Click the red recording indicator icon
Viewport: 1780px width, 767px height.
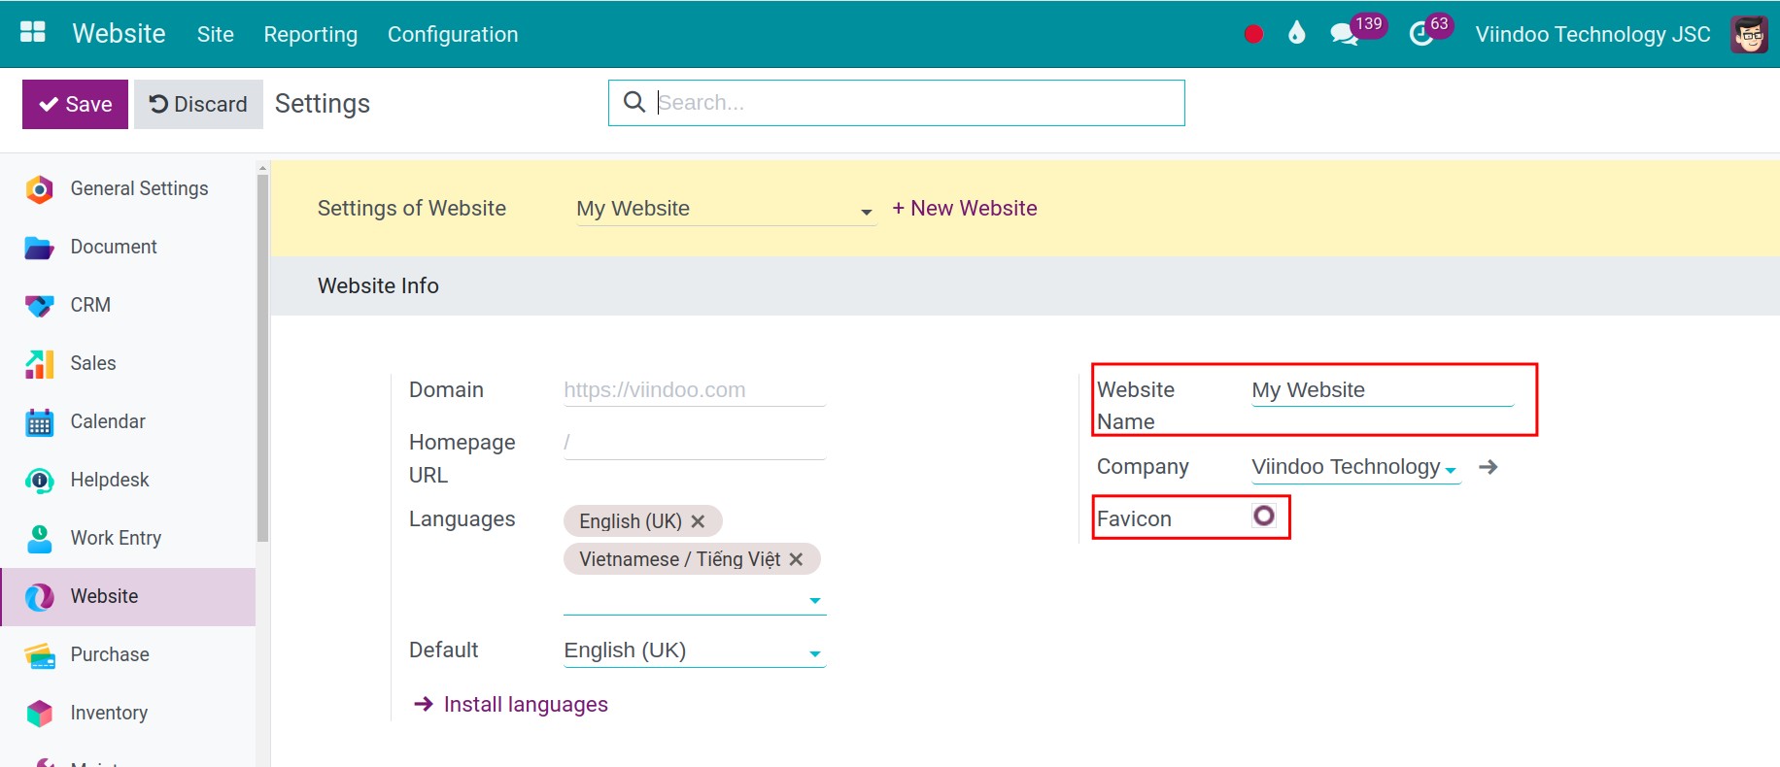(x=1253, y=34)
